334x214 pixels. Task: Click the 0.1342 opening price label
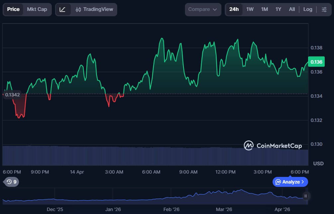(x=12, y=94)
